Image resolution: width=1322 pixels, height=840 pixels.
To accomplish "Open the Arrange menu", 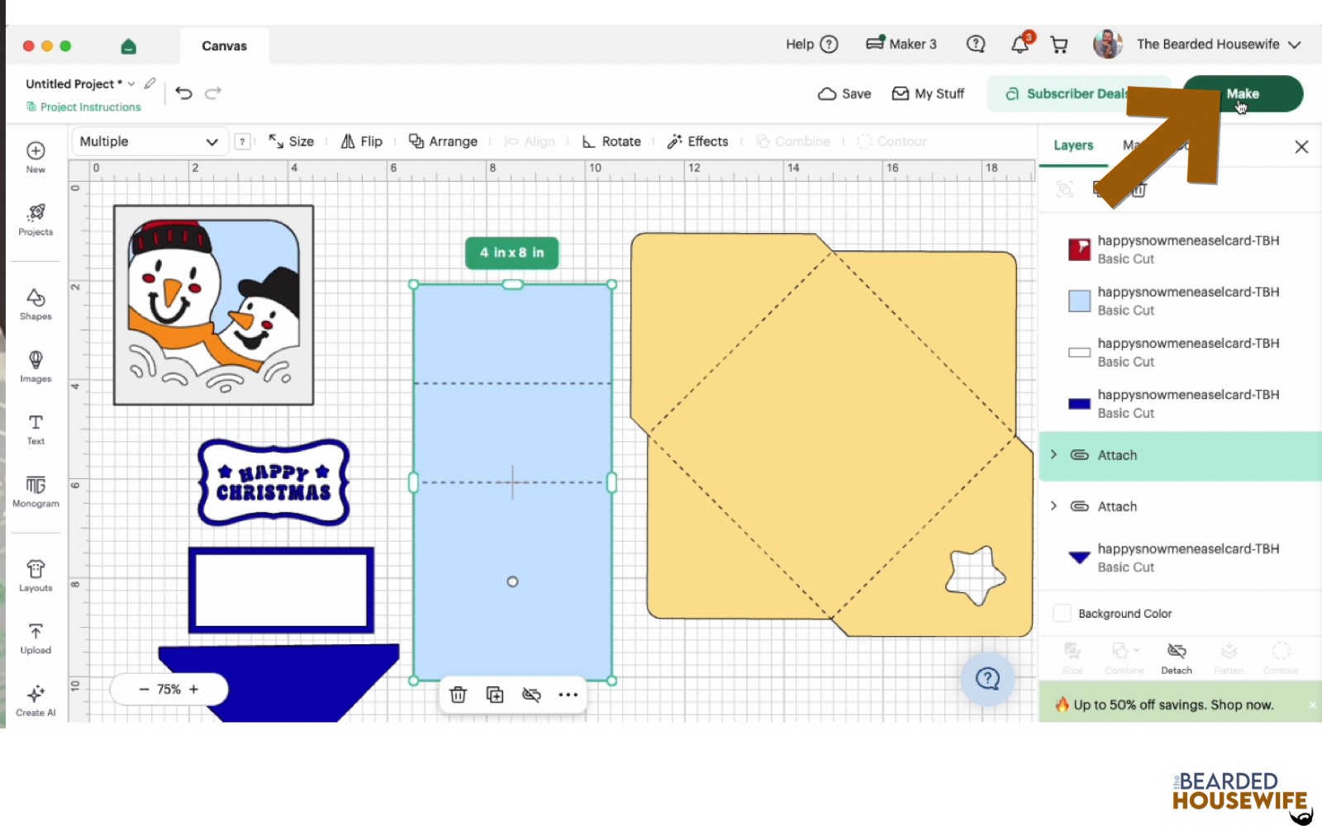I will [444, 141].
